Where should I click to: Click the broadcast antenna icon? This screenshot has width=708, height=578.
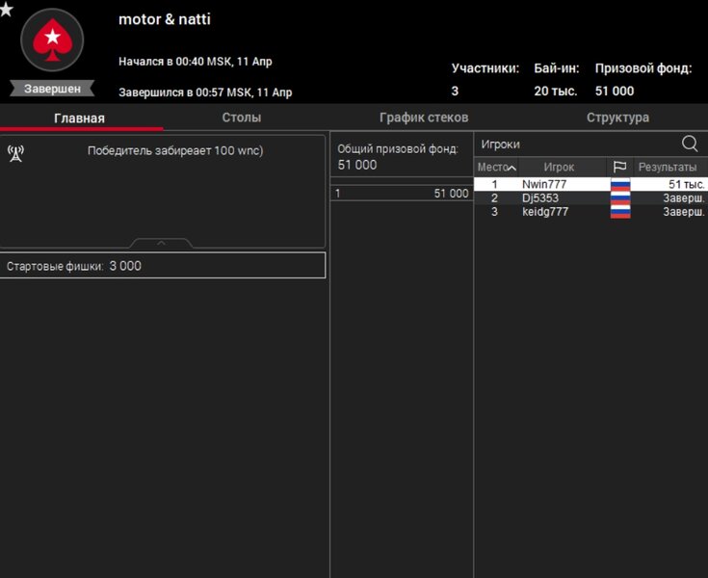15,152
